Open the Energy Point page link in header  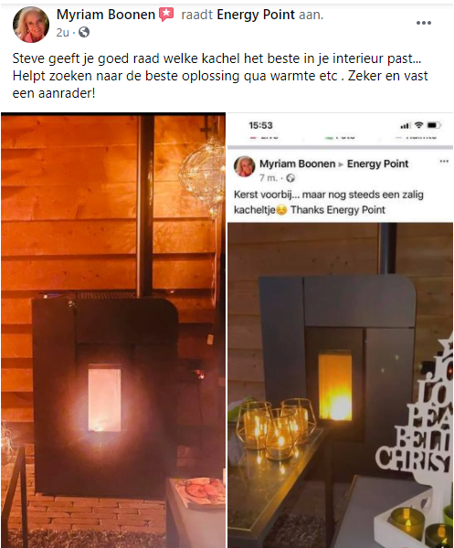pyautogui.click(x=256, y=15)
